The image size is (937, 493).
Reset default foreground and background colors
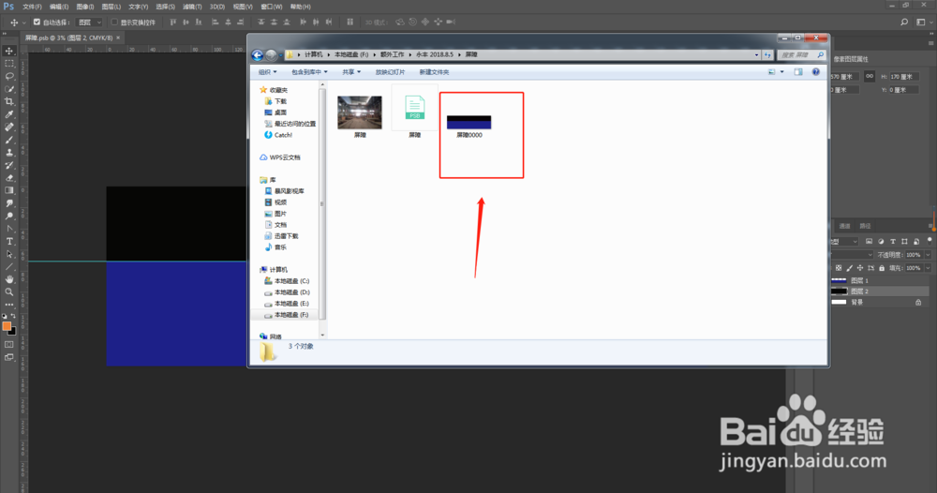pyautogui.click(x=5, y=316)
